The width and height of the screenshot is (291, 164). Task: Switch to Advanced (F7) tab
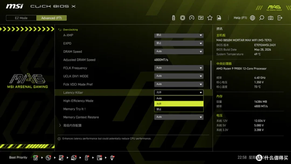pyautogui.click(x=51, y=18)
